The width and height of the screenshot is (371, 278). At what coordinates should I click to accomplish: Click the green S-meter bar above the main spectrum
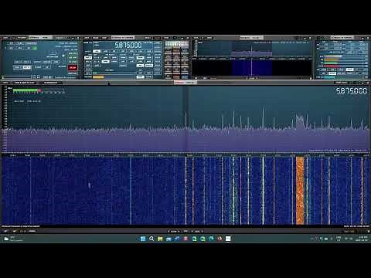coord(26,90)
